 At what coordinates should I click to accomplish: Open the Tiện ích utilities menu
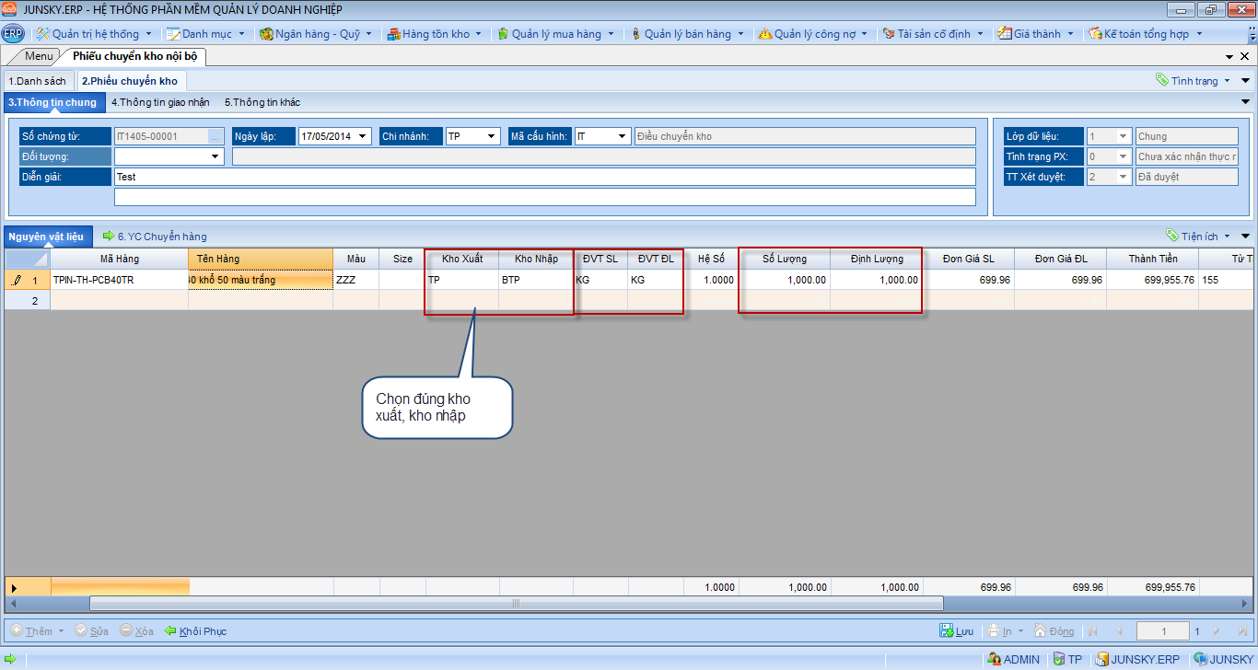(x=1196, y=237)
